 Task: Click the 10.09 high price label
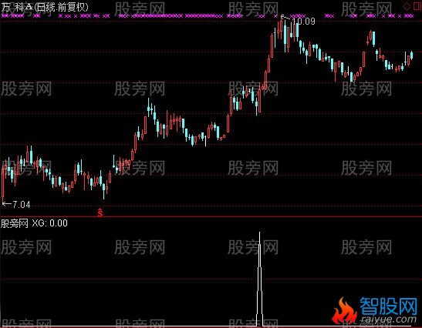click(304, 22)
